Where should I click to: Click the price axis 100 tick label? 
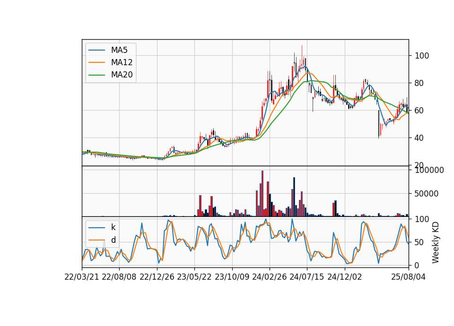pyautogui.click(x=422, y=56)
